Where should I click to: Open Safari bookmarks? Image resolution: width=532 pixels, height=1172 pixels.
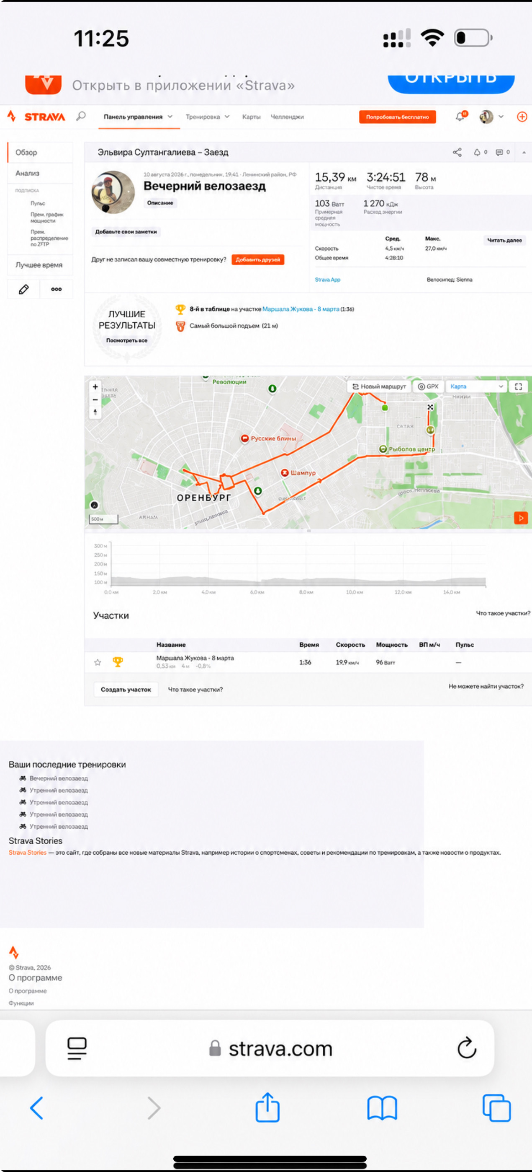382,1108
